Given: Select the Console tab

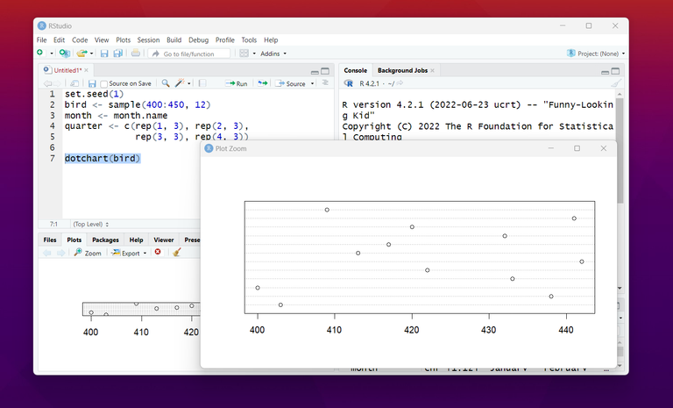Looking at the screenshot, I should click(x=356, y=70).
